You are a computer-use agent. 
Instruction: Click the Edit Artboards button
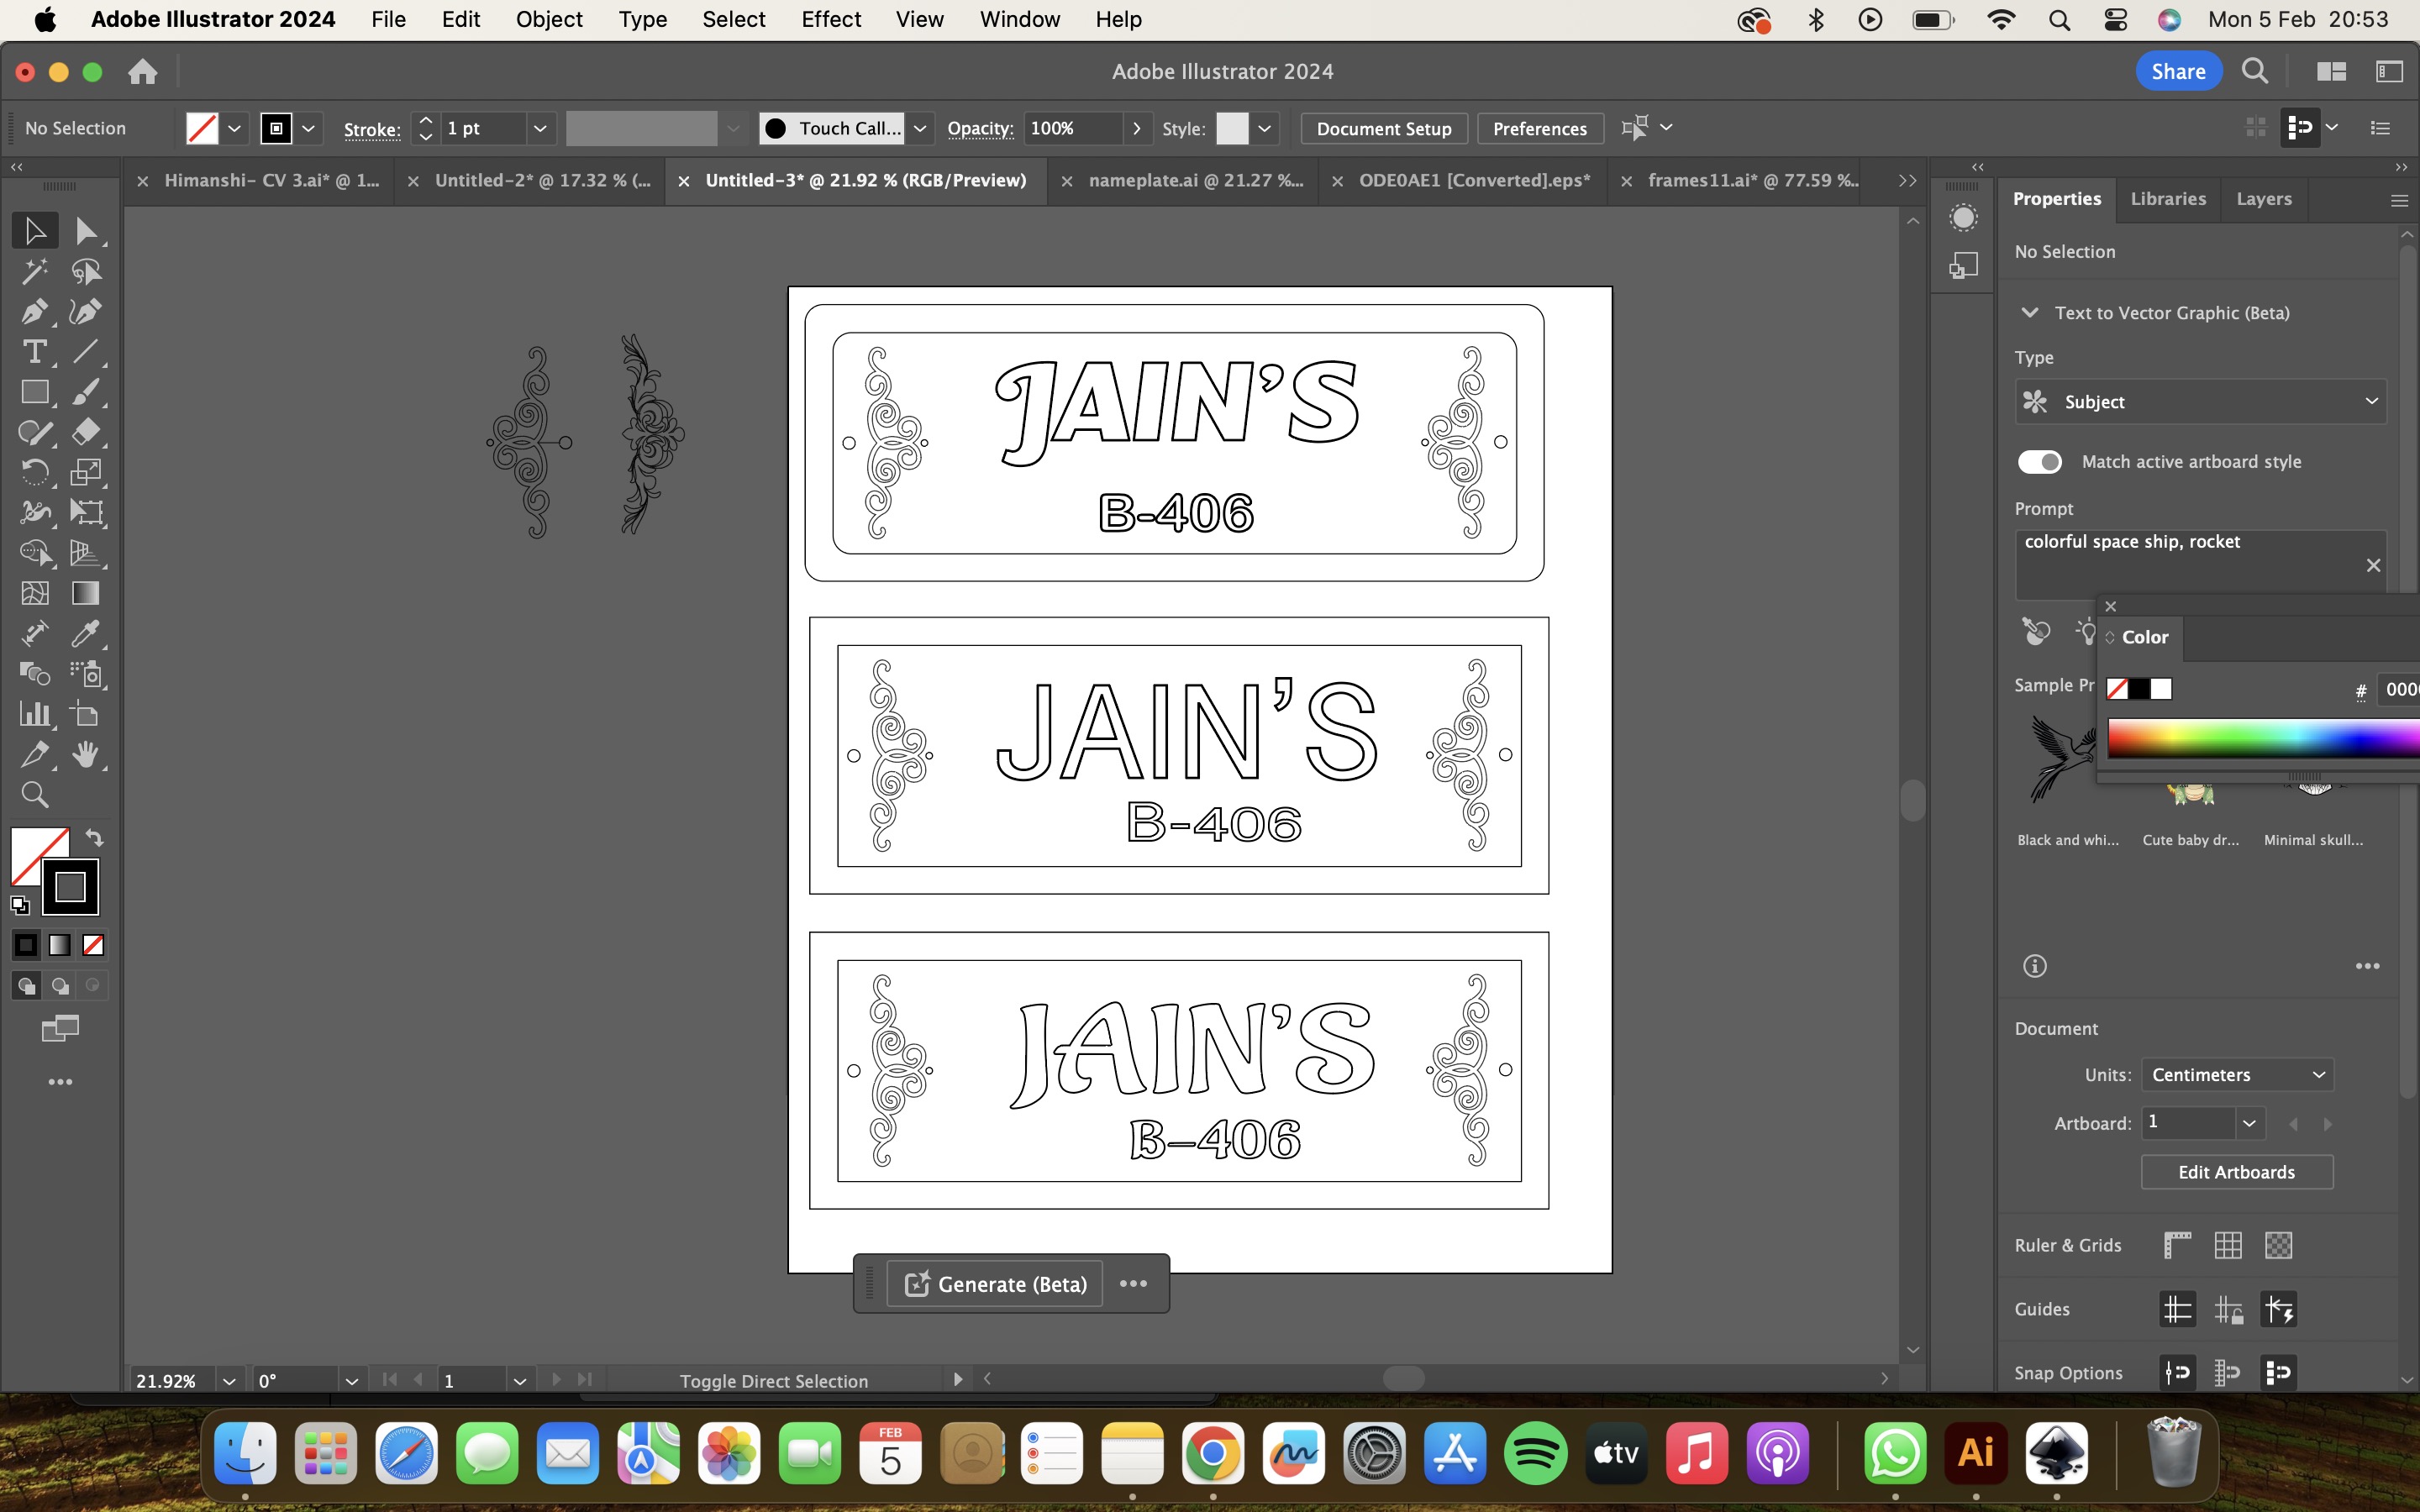[2236, 1172]
